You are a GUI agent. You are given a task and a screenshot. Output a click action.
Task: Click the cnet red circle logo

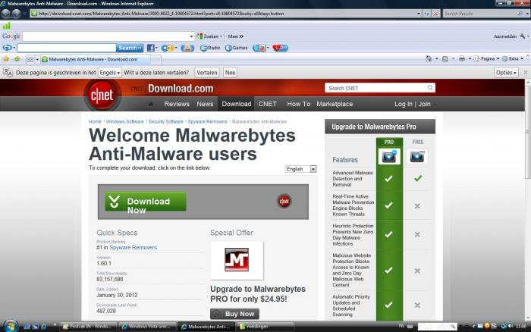click(102, 96)
